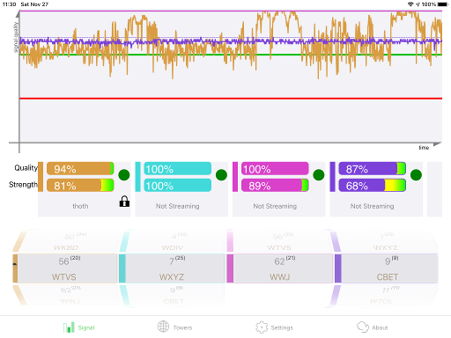The image size is (451, 338).
Task: Tap the Settings gear icon
Action: [262, 327]
